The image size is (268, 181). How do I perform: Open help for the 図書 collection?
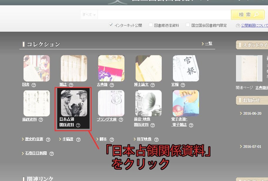pos(34,85)
